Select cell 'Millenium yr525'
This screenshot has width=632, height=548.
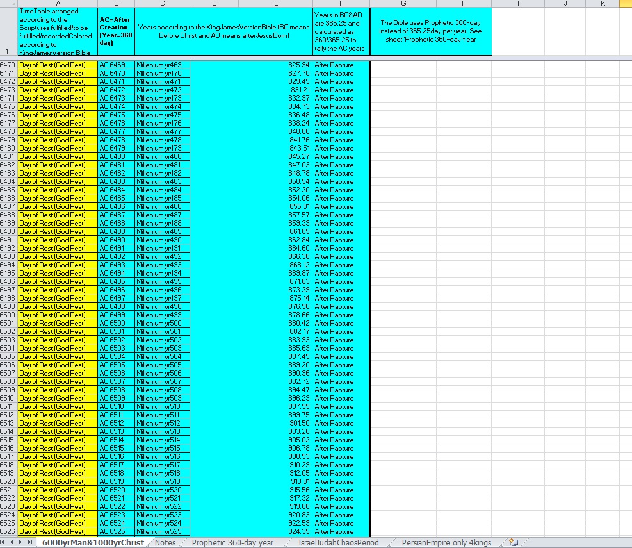pos(162,531)
